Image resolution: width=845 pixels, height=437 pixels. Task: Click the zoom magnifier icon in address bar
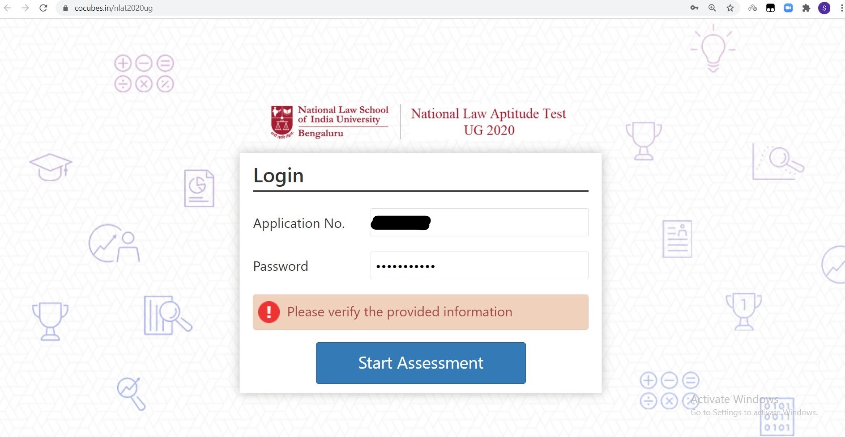coord(712,8)
